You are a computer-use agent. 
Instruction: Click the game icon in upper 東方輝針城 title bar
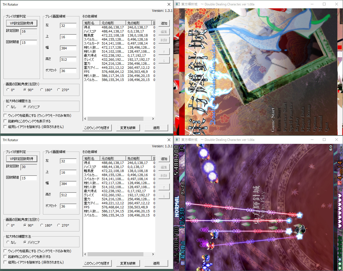pyautogui.click(x=178, y=4)
